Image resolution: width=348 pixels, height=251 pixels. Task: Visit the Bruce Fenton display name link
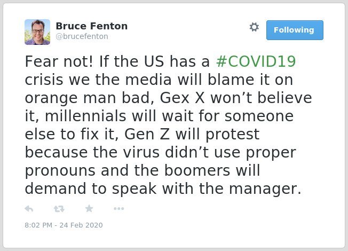tap(92, 26)
